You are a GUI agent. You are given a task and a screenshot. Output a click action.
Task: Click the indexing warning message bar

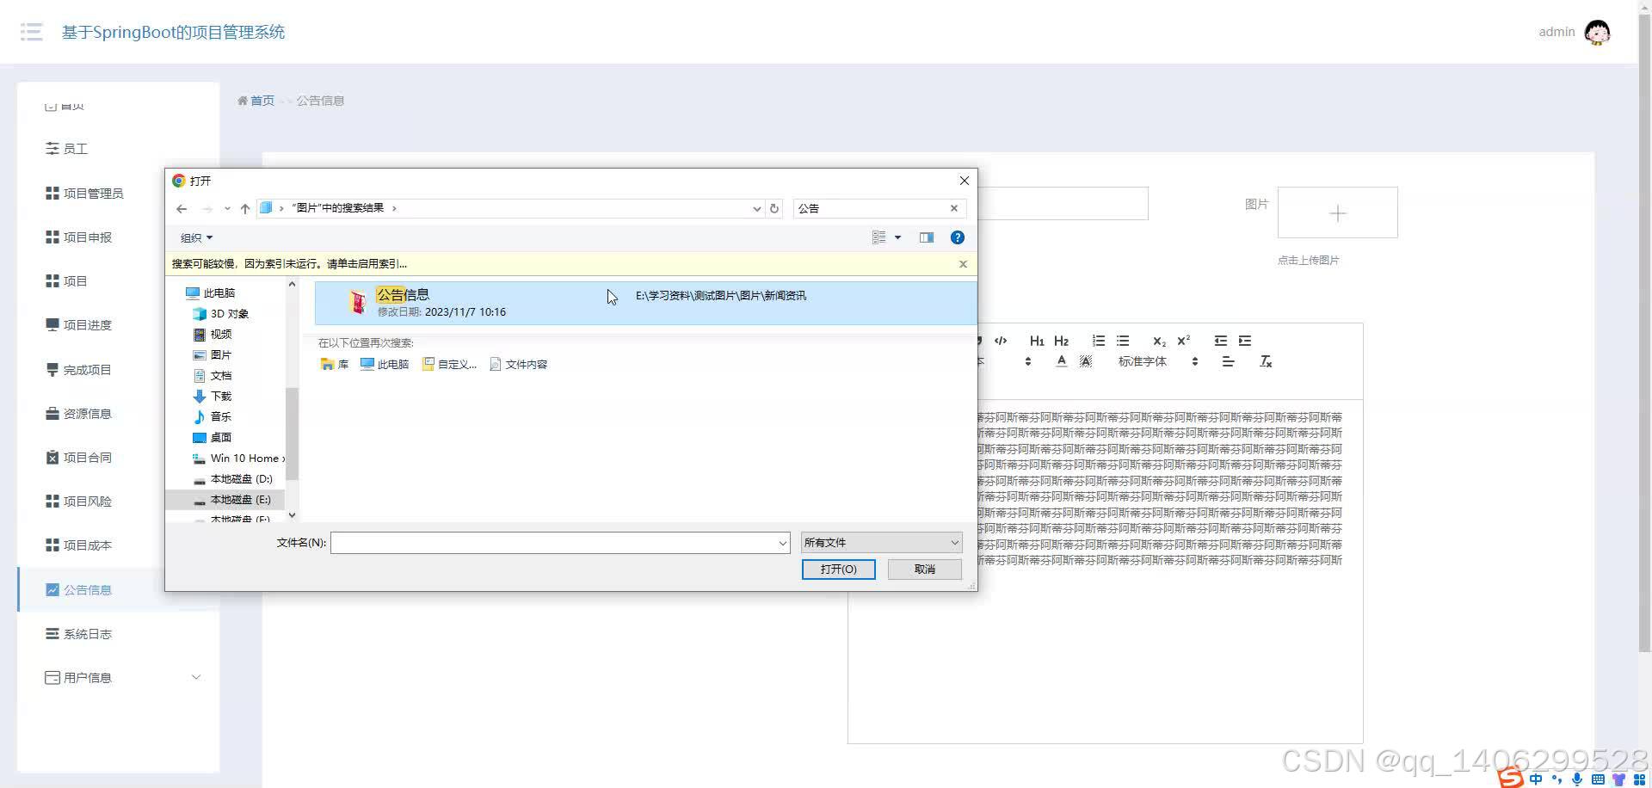coord(571,264)
